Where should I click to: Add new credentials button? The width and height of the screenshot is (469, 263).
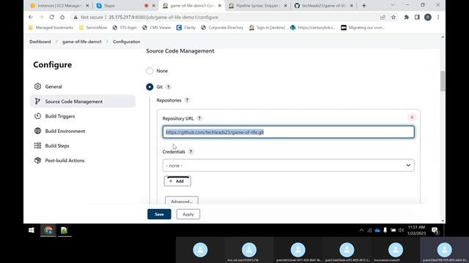[x=177, y=181]
